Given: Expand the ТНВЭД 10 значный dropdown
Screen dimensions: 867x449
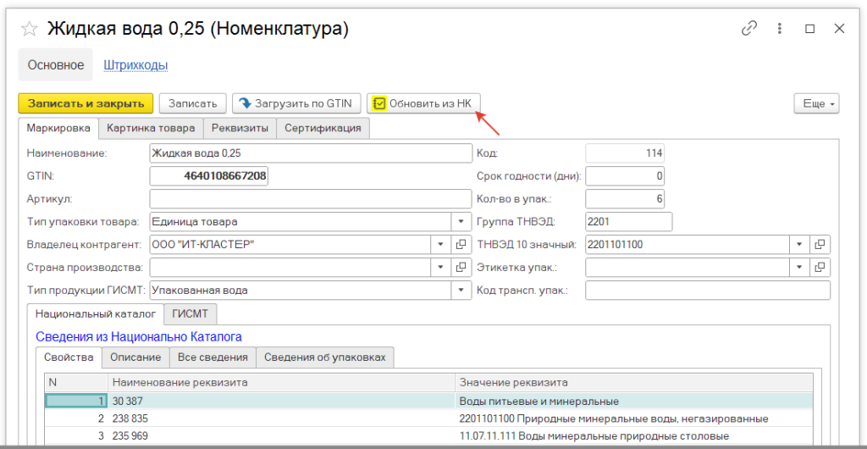Looking at the screenshot, I should 799,244.
